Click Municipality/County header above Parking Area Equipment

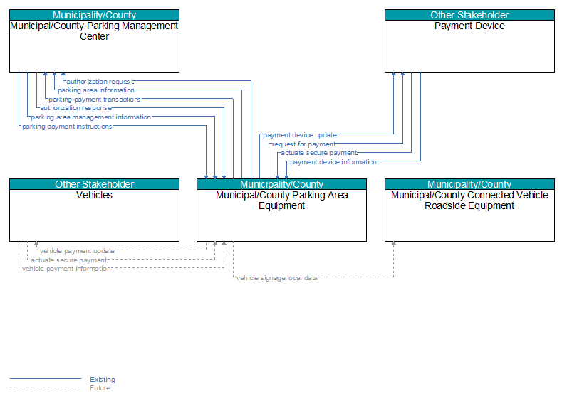click(x=282, y=184)
